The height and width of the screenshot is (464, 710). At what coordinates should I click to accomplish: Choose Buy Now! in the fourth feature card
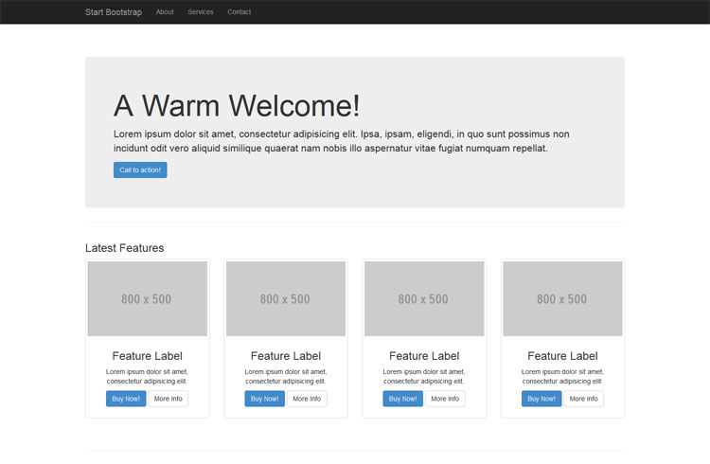click(541, 399)
